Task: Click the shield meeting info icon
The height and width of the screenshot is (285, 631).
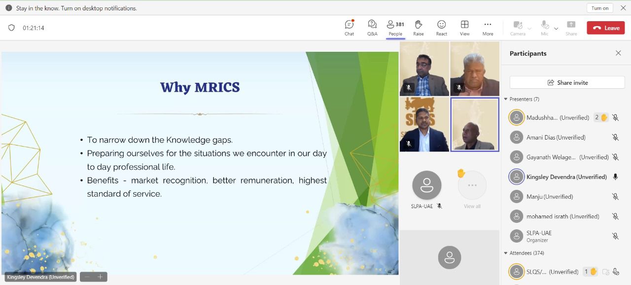Action: point(11,28)
